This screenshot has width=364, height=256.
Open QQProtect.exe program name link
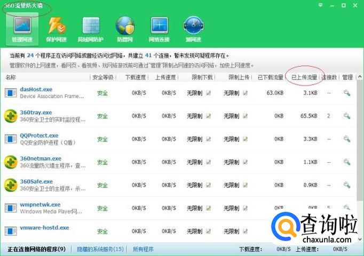coord(39,135)
